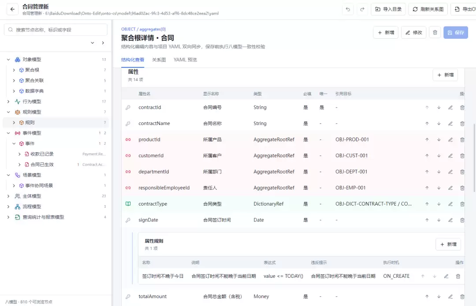The width and height of the screenshot is (476, 306).
Task: Click the right chevron below the search box
Action: click(x=103, y=43)
